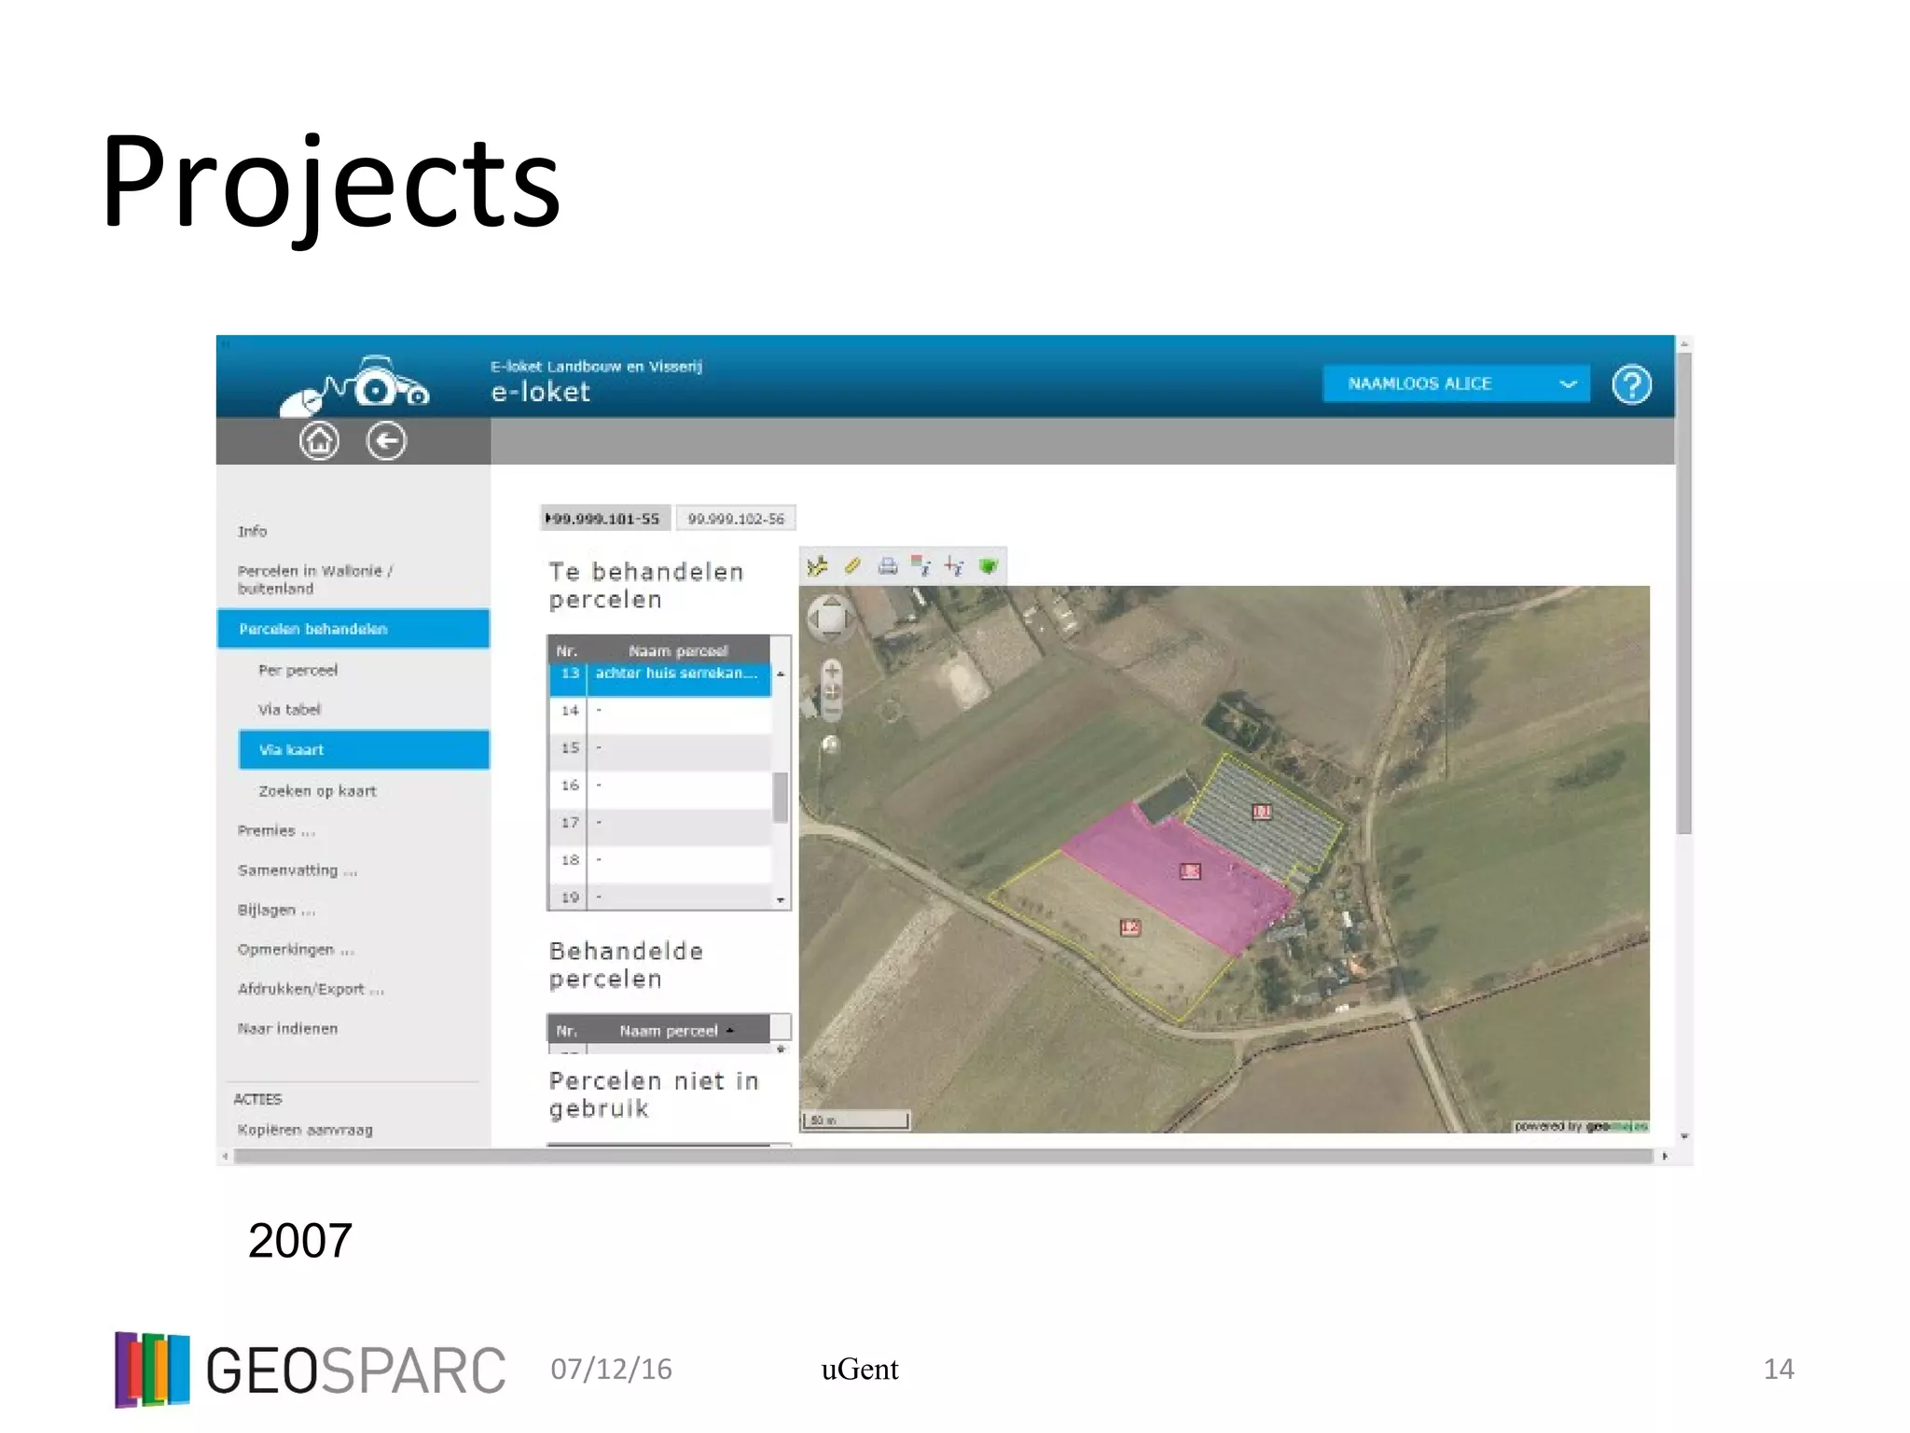Click the home icon in navigation bar
Screen dimensions: 1910x1433
point(319,441)
